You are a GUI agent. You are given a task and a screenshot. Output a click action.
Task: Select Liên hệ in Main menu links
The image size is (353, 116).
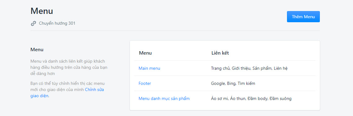tap(281, 68)
